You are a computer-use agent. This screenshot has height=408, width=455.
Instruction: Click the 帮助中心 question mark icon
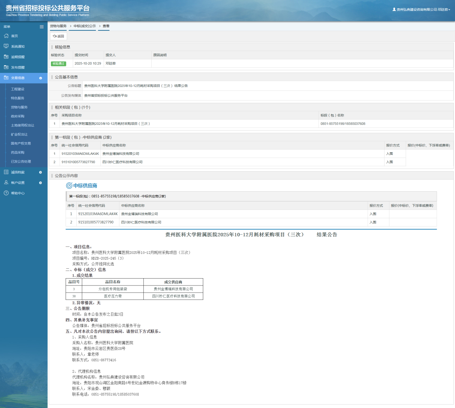[6, 193]
